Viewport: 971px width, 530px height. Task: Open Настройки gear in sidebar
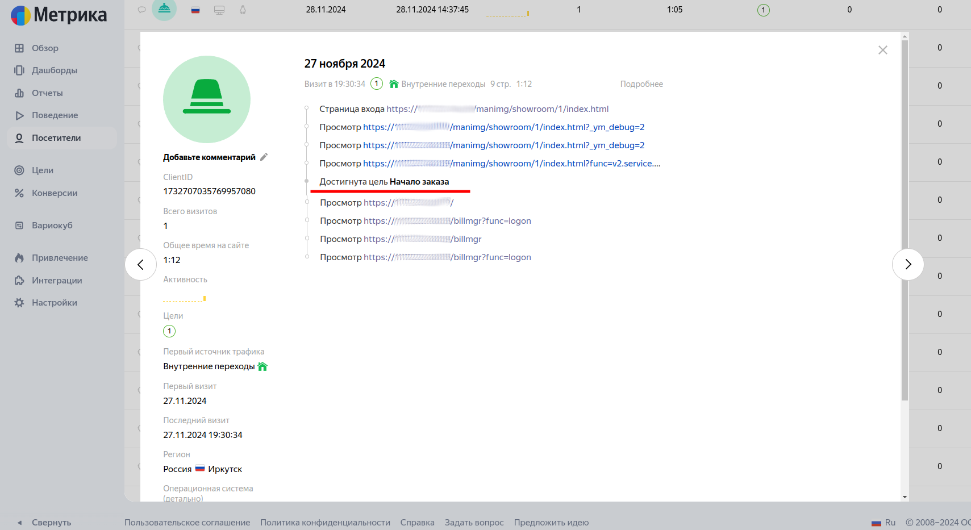54,303
